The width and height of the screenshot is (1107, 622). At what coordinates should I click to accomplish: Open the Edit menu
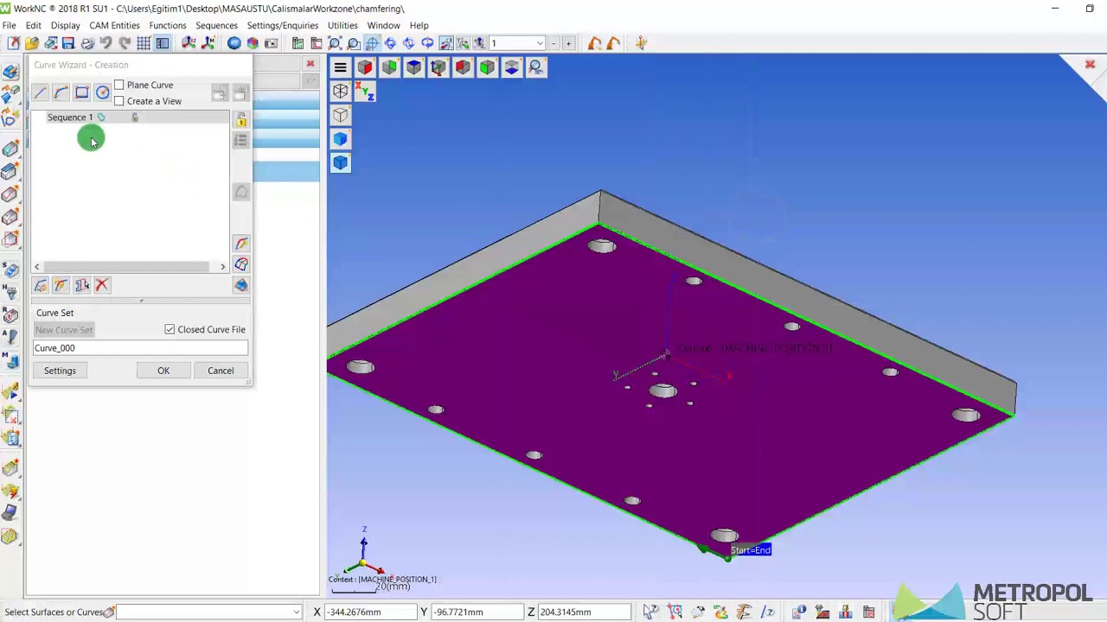click(x=33, y=25)
